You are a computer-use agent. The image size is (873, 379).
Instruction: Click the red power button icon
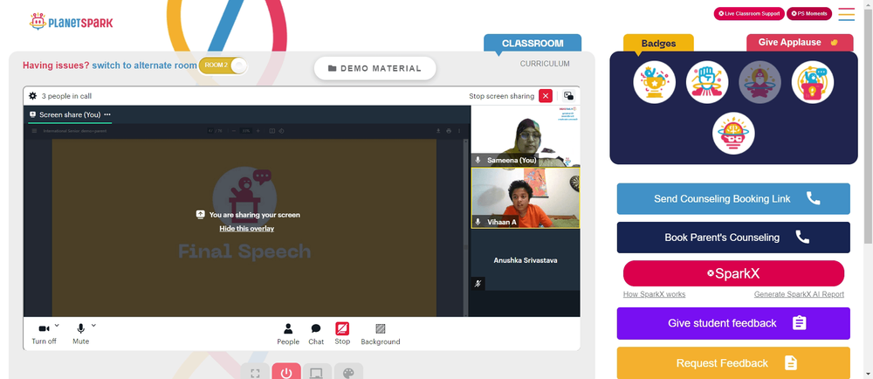pos(286,372)
